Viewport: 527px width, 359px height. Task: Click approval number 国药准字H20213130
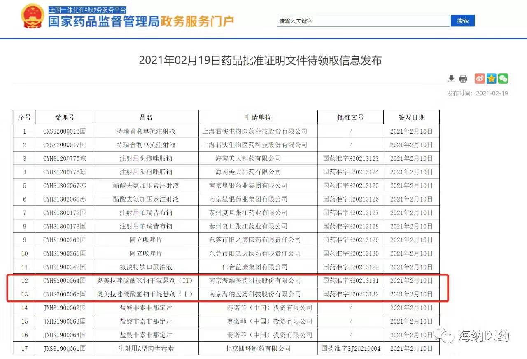351,253
